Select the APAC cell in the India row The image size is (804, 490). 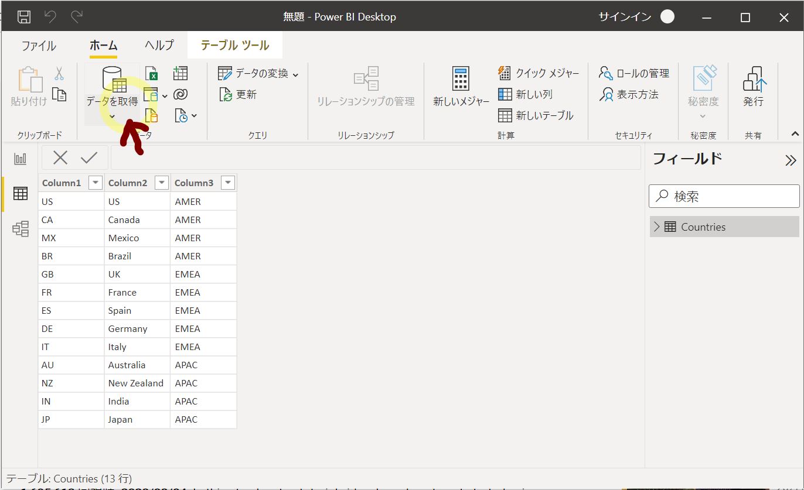203,401
